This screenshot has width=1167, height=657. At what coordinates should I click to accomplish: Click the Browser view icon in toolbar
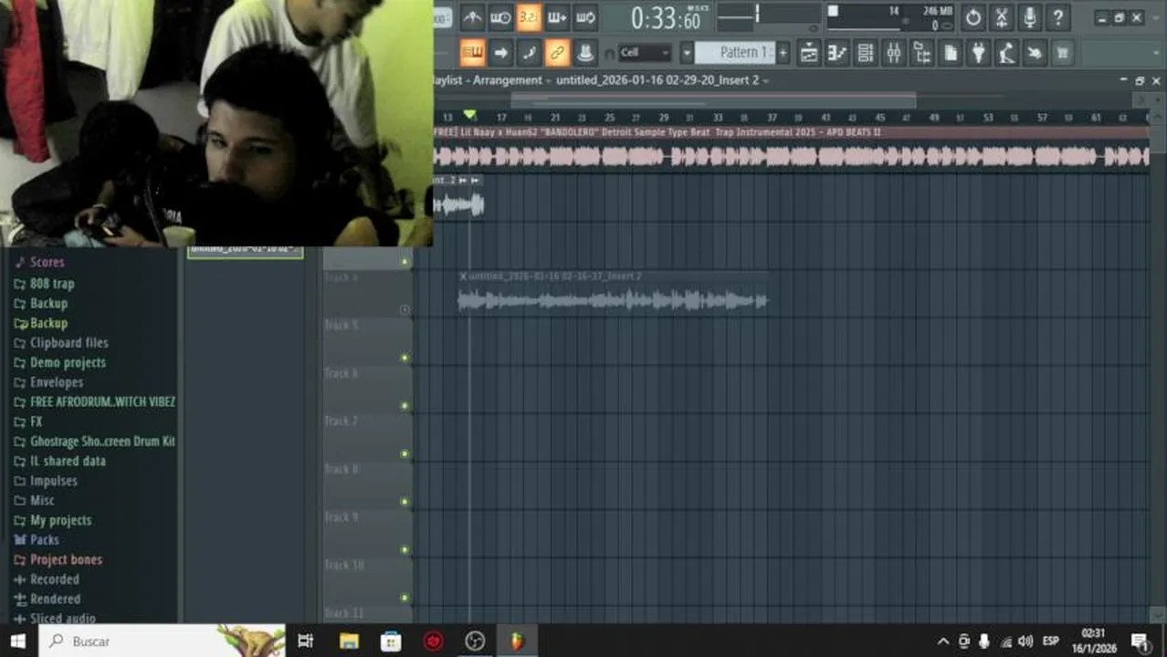(922, 53)
